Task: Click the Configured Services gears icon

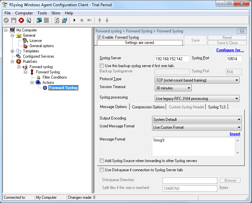Action: [19, 56]
